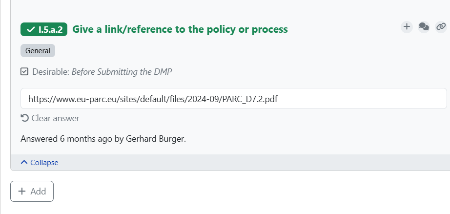This screenshot has width=450, height=214.
Task: Click into the PARC_D7.2.pdf URL answer field
Action: [x=233, y=99]
